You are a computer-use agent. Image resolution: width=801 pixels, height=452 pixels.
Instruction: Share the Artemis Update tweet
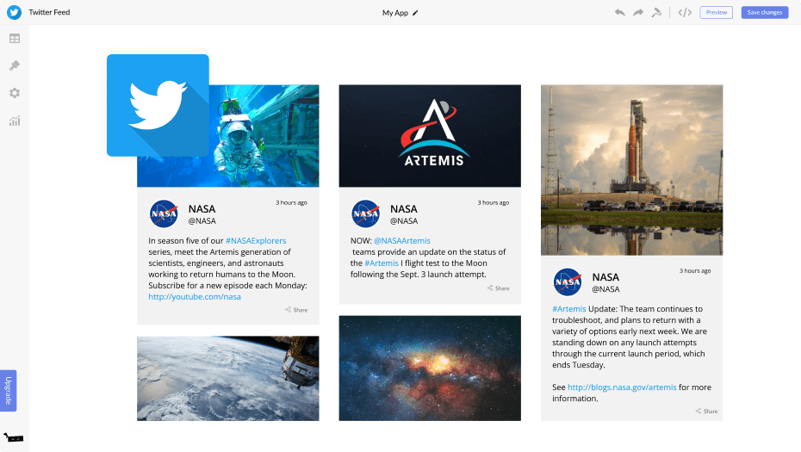tap(706, 412)
